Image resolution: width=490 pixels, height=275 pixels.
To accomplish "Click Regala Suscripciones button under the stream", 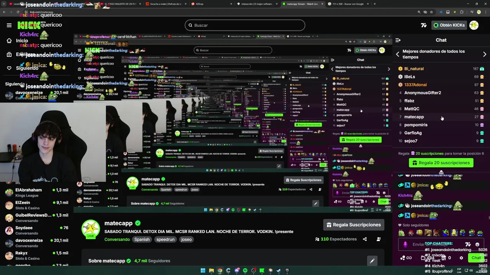I will [354, 225].
